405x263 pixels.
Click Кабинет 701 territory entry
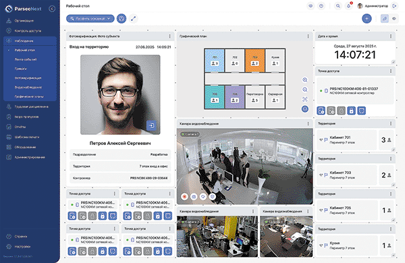[346, 140]
